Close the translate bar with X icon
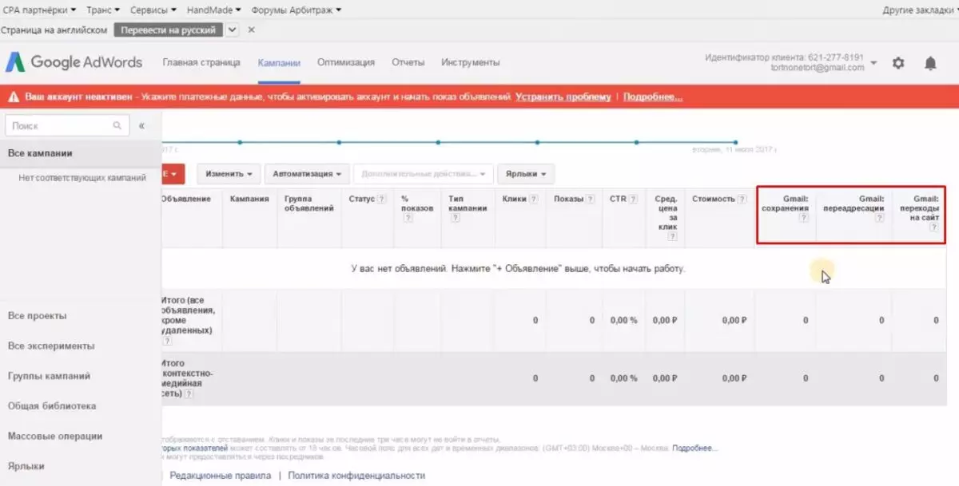Viewport: 959px width, 486px height. point(251,30)
